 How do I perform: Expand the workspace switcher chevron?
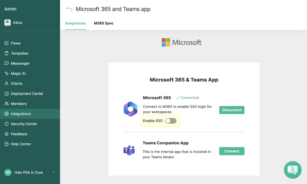(x=54, y=173)
